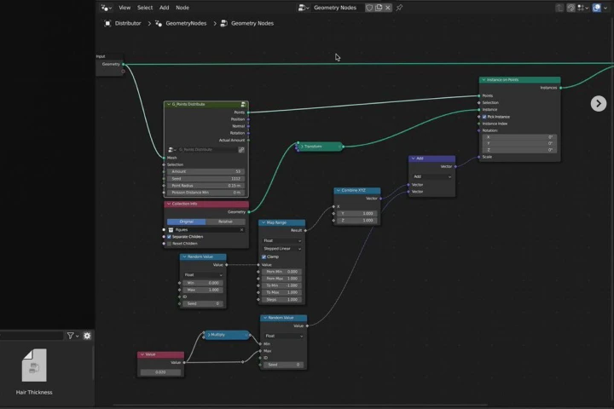Open the Select menu
Image resolution: width=614 pixels, height=409 pixels.
point(145,8)
